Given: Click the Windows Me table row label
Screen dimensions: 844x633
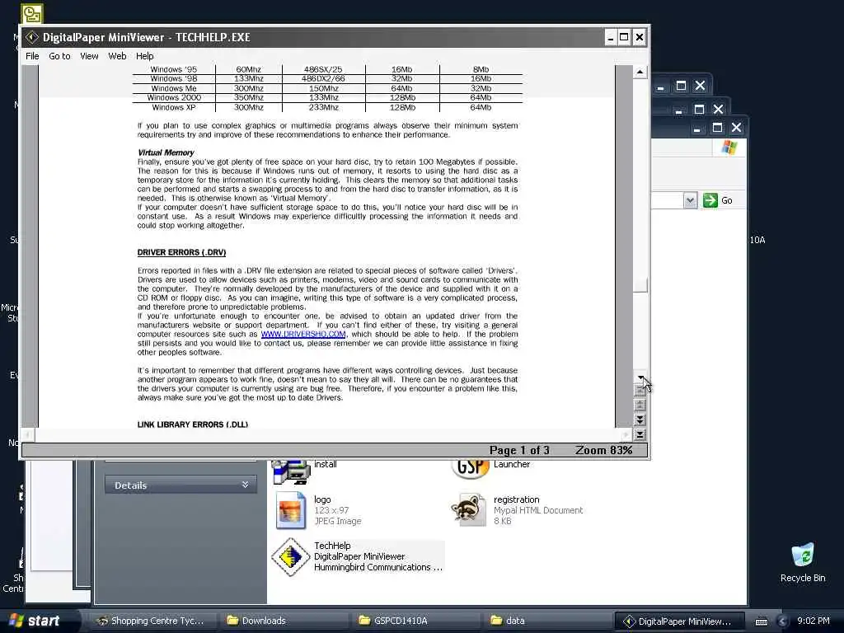Looking at the screenshot, I should [173, 88].
